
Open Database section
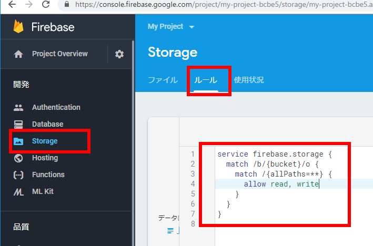pos(48,124)
